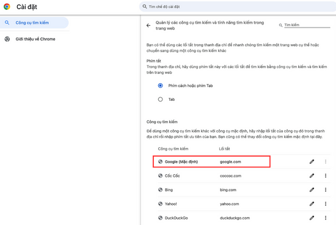Image resolution: width=336 pixels, height=225 pixels.
Task: Open more actions menu for Cốc Cốc row
Action: click(326, 175)
